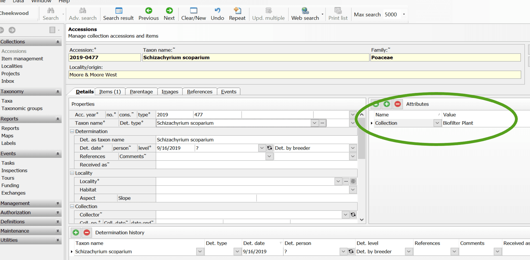The image size is (530, 260).
Task: Open Taxonomic groups in sidebar
Action: 22,108
